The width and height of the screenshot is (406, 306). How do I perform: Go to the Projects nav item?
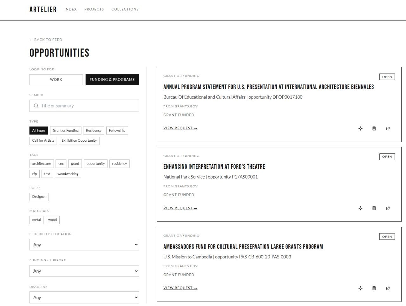coord(94,9)
